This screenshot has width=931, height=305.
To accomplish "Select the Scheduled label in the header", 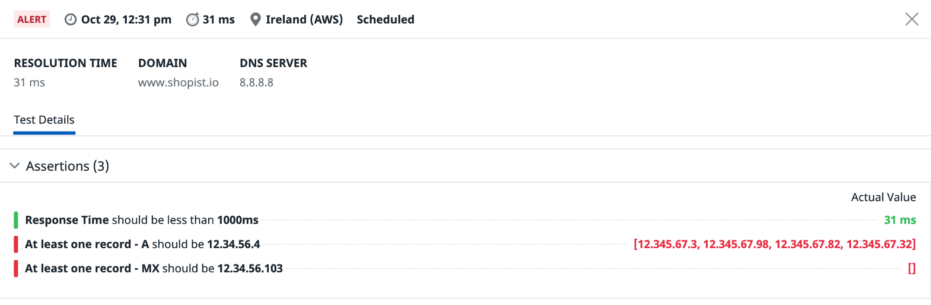I will coord(385,20).
